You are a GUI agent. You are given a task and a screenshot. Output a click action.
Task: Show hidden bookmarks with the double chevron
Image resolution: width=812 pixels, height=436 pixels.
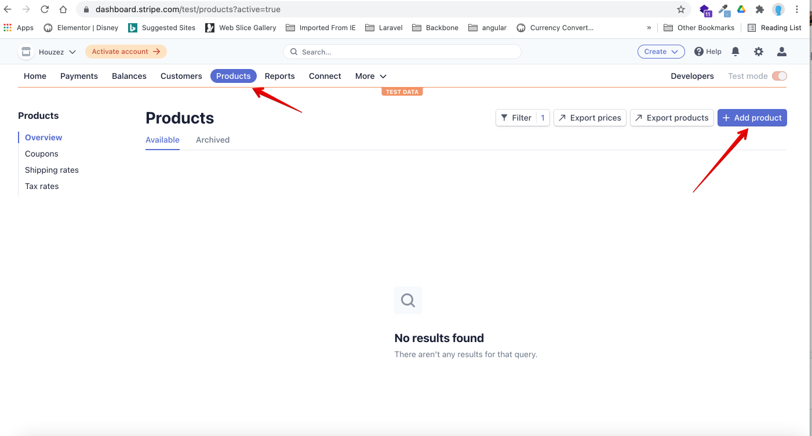point(649,28)
